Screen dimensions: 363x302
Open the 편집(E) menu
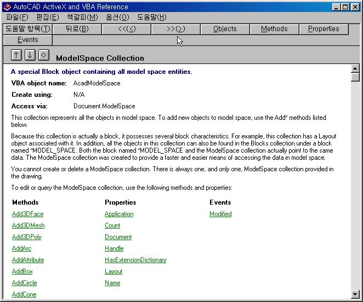[x=48, y=18]
